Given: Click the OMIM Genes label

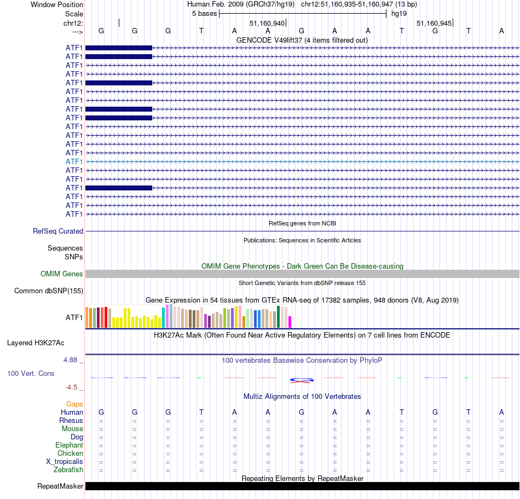Looking at the screenshot, I should pyautogui.click(x=61, y=274).
